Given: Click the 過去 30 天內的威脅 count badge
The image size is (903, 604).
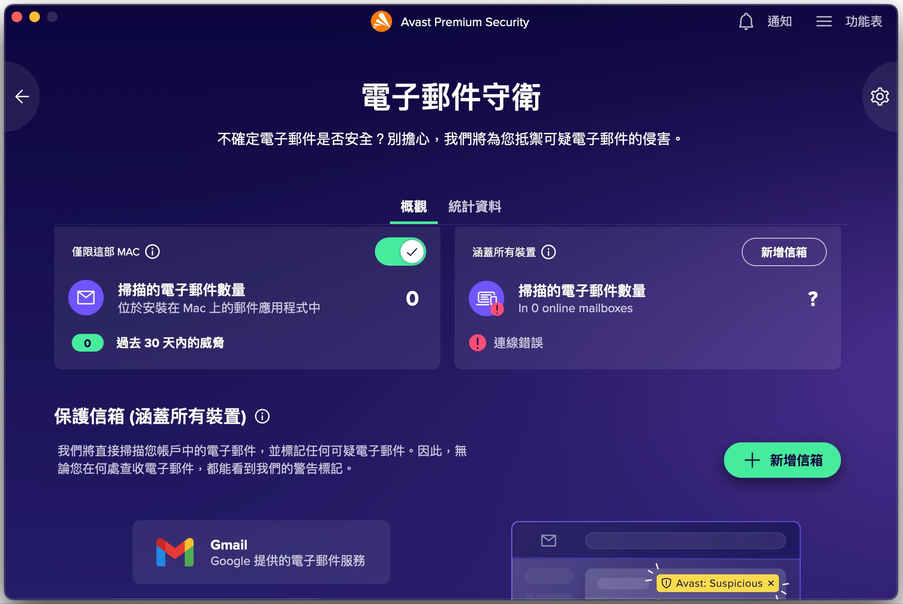Looking at the screenshot, I should click(x=88, y=343).
